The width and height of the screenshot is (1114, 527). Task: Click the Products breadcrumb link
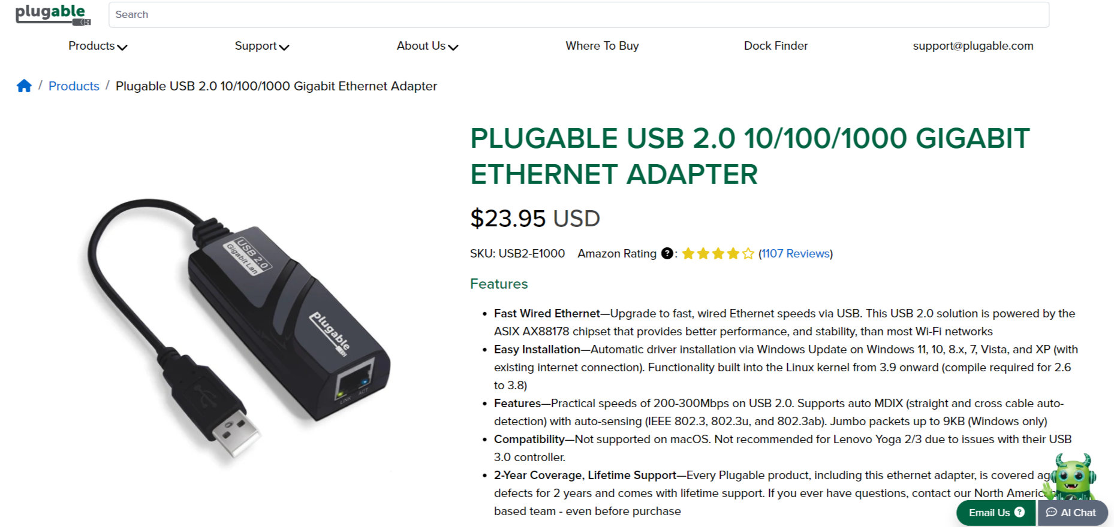point(74,86)
